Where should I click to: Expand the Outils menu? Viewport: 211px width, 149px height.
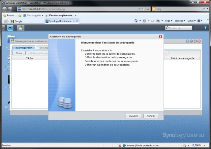(191, 21)
